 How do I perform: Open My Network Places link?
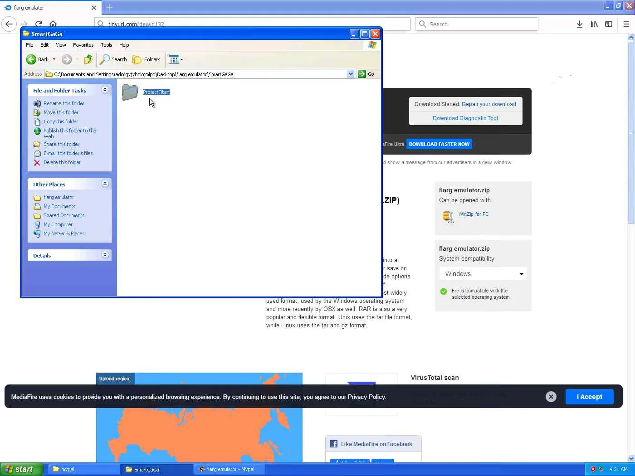coord(64,233)
